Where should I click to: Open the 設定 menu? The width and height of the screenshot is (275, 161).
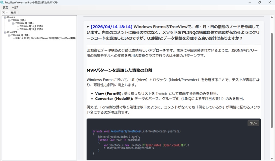(x=5, y=8)
